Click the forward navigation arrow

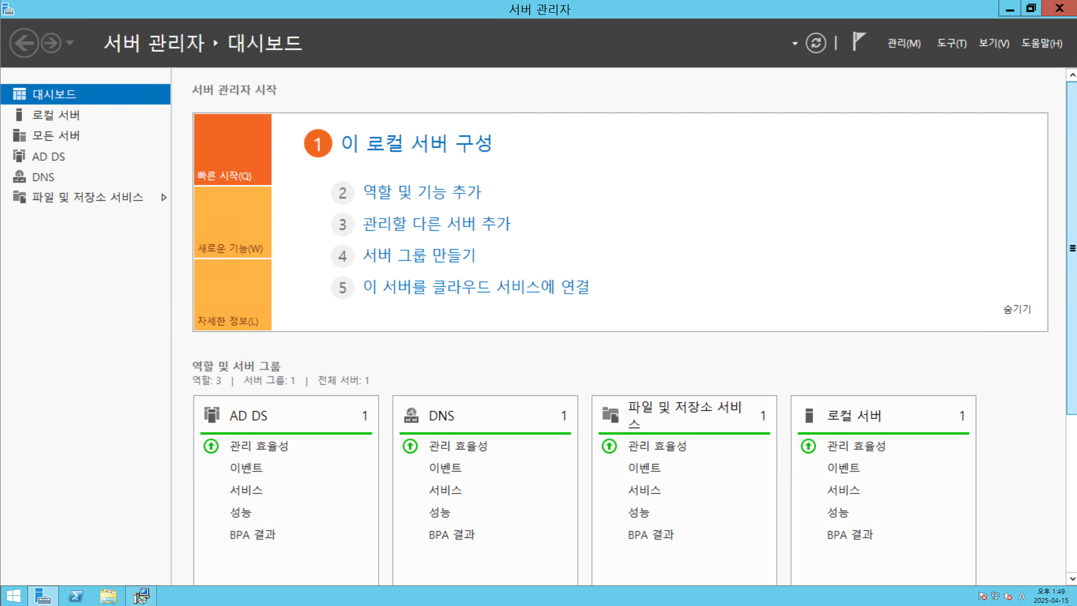[x=51, y=43]
